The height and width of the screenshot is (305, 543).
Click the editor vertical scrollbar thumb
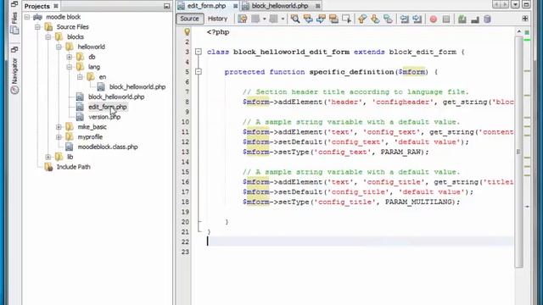pos(518,152)
